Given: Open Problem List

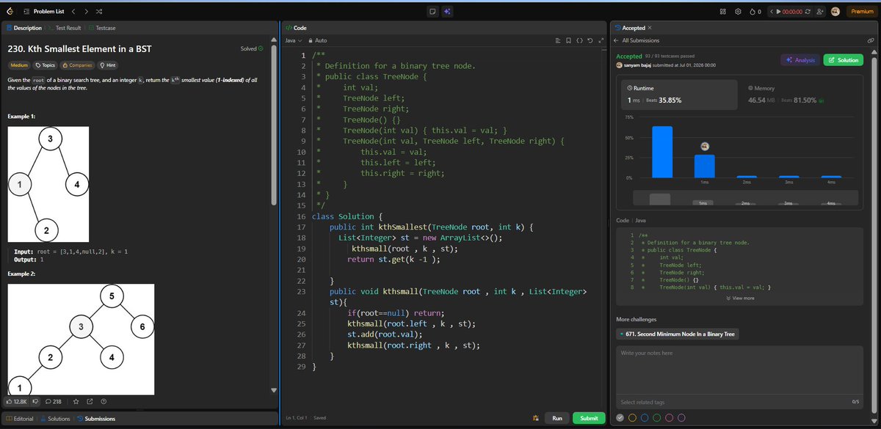Looking at the screenshot, I should 44,12.
